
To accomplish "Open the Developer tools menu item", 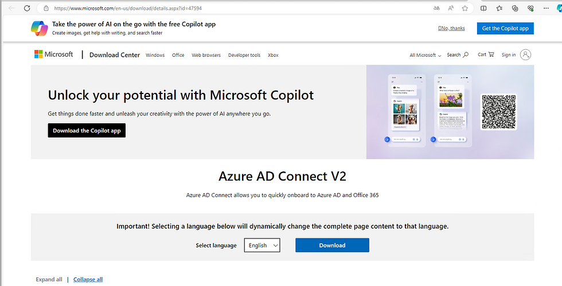I will 244,55.
